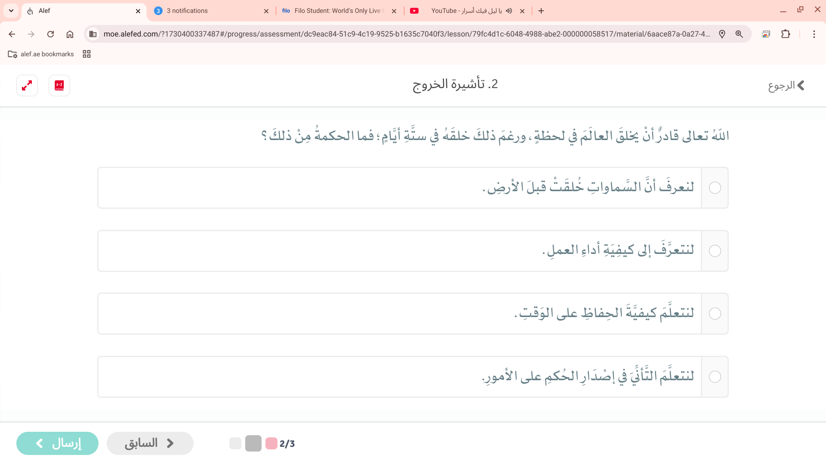Click the red fullscreen expand arrows icon
Image resolution: width=826 pixels, height=464 pixels.
[x=27, y=85]
